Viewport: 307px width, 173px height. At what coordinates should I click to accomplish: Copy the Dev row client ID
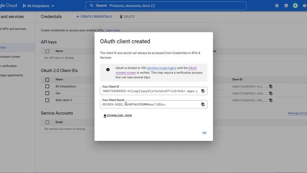point(271,93)
